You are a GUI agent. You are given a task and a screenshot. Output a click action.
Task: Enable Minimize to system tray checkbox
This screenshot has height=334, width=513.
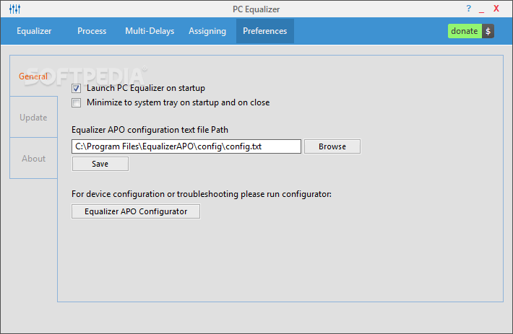(77, 103)
